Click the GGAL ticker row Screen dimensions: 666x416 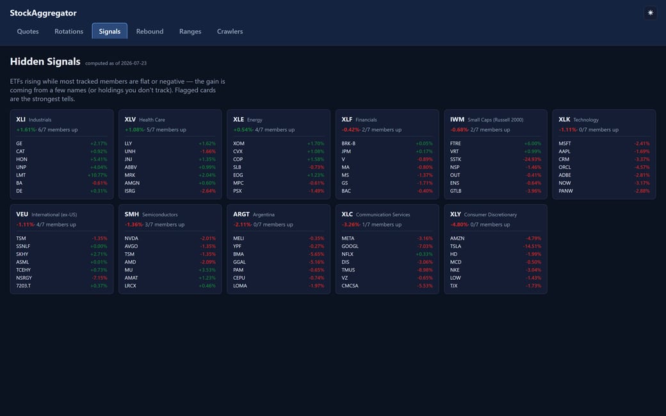coord(278,262)
